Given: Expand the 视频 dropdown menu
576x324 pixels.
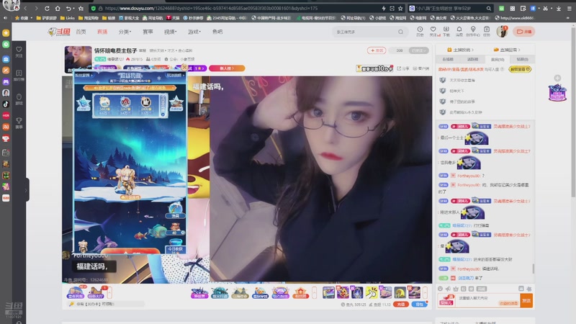Looking at the screenshot, I should 171,32.
